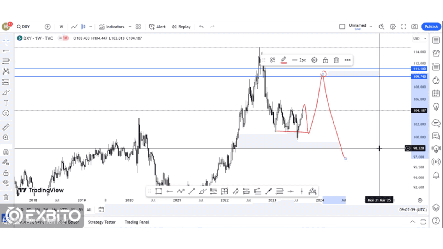Change the W weekly interval
Viewport: 443px width, 249px height.
pos(61,27)
